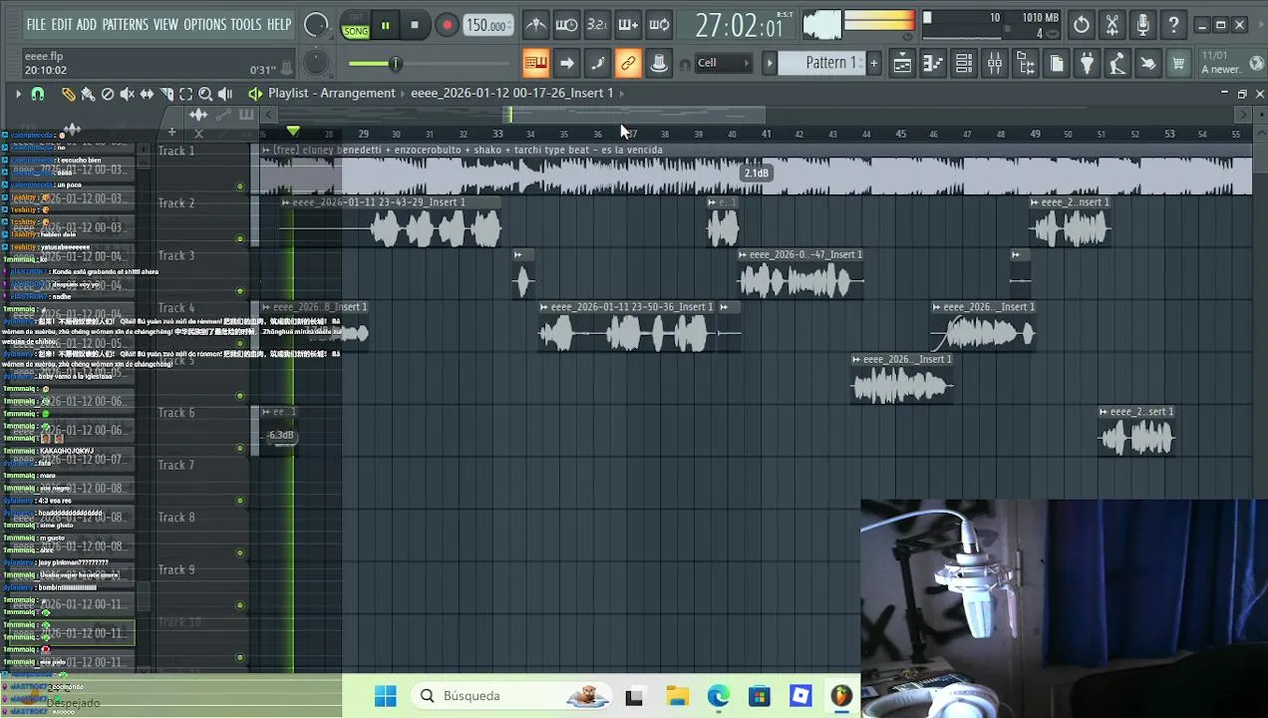Viewport: 1268px width, 718px height.
Task: Open the touch controller hand icon
Action: pyautogui.click(x=1148, y=64)
